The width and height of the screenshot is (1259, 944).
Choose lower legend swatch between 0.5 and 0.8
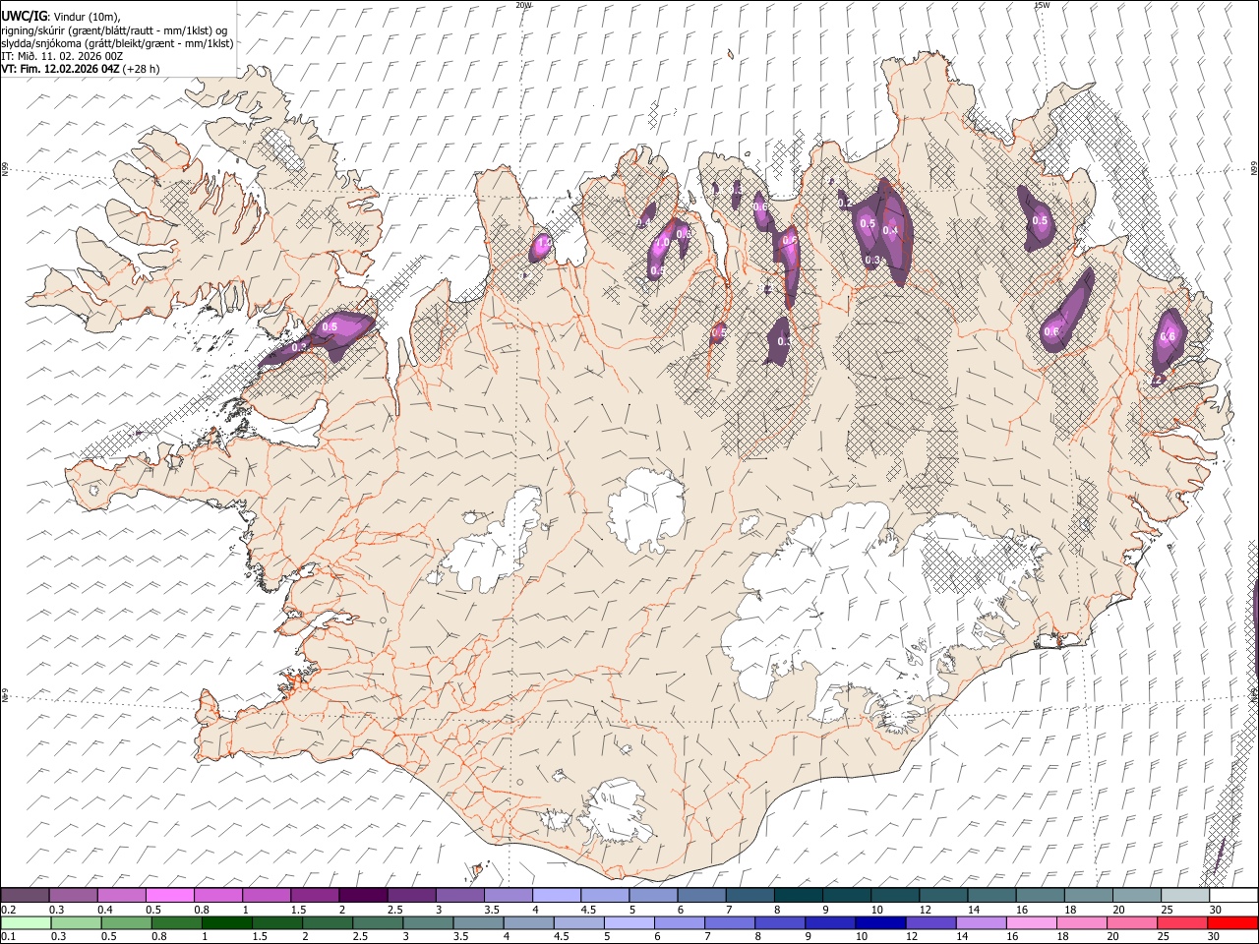127,922
